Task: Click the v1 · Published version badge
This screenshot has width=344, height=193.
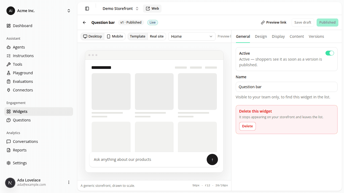Action: click(131, 23)
